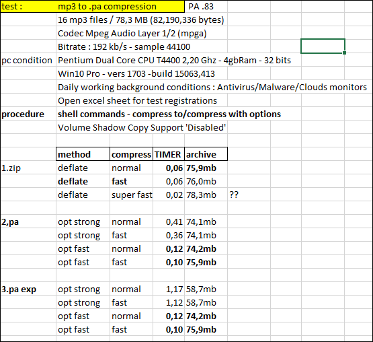Select the 'compress' header cell

click(x=131, y=154)
